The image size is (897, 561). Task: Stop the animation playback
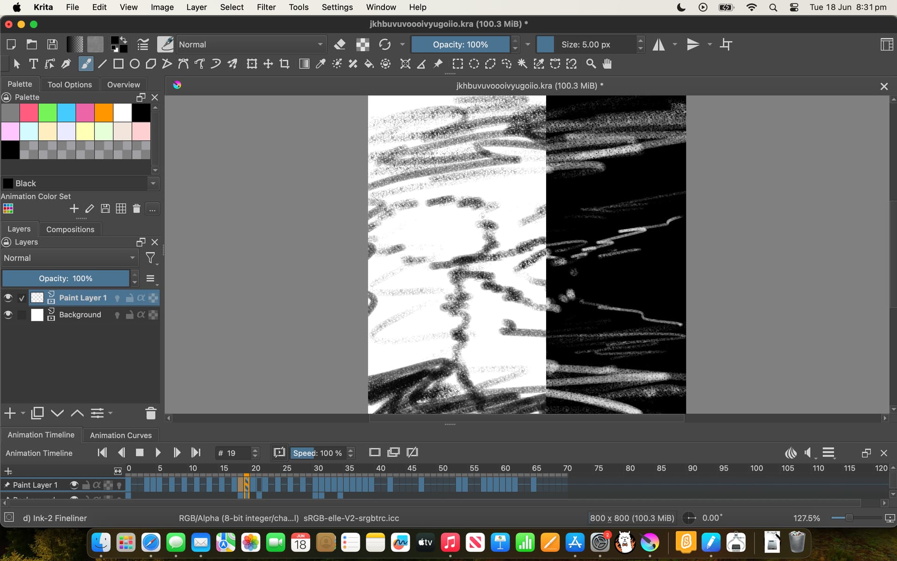[139, 453]
